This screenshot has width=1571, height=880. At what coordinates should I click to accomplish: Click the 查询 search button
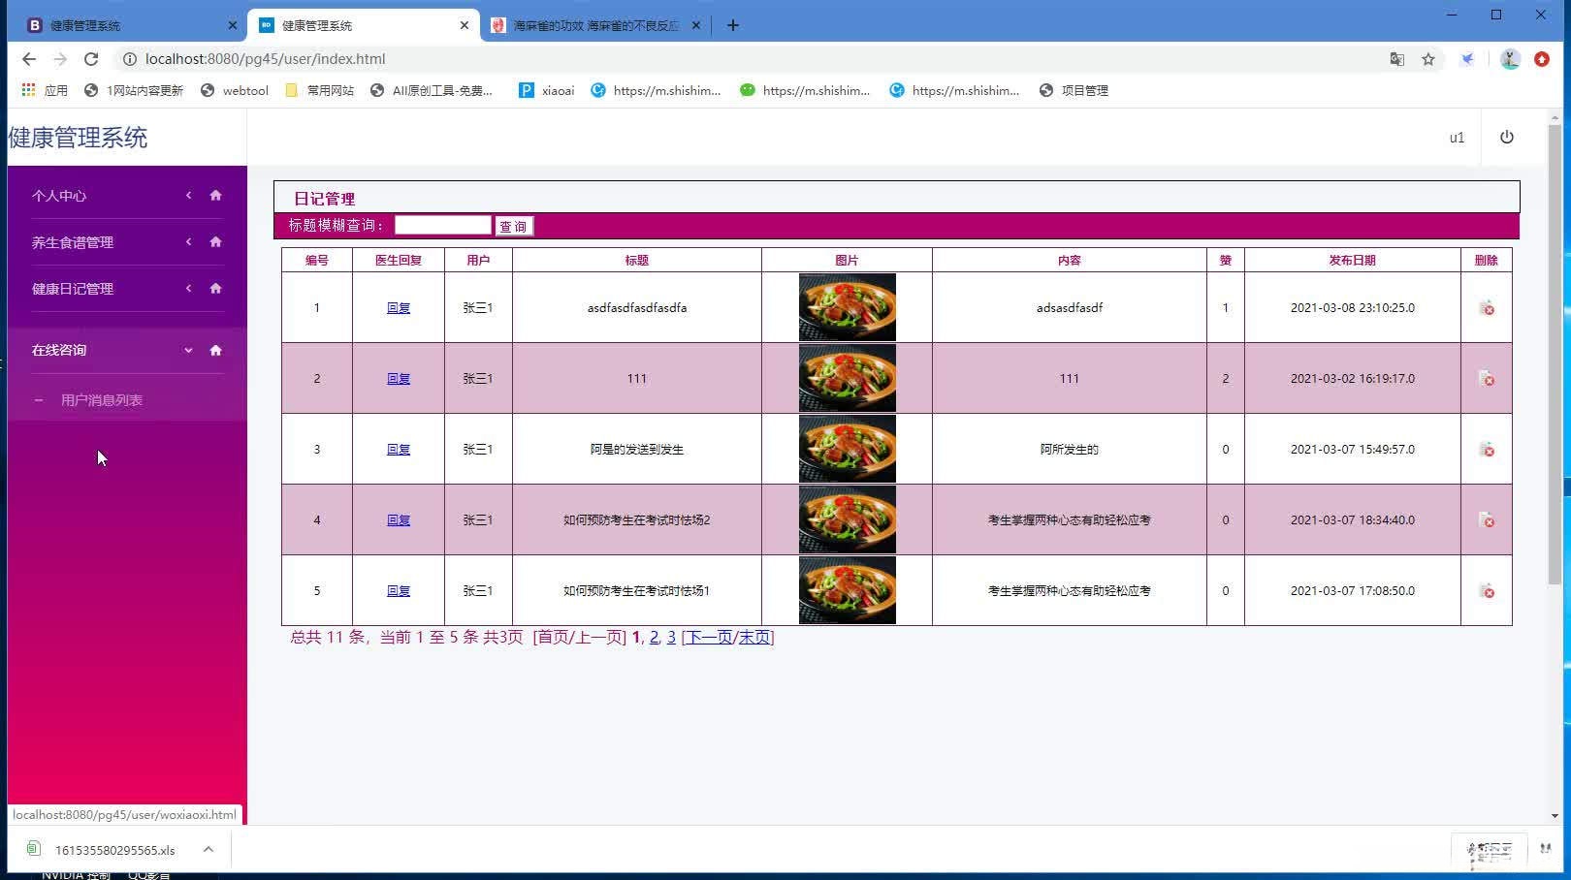[513, 226]
